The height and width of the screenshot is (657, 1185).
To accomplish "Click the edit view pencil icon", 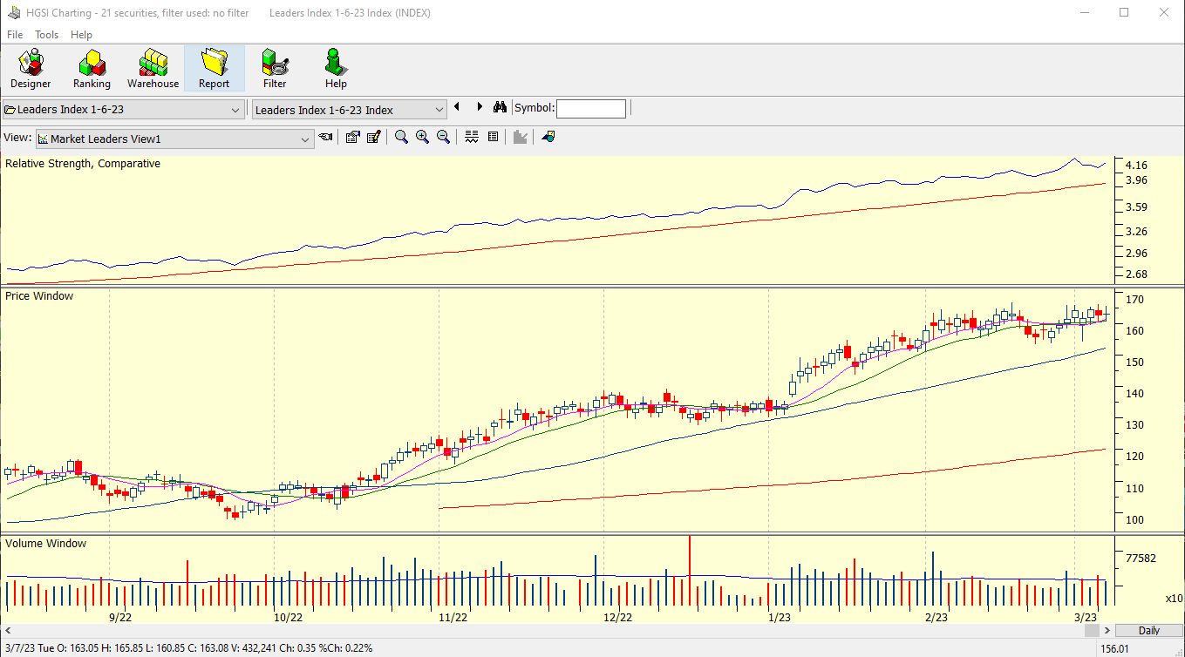I will point(374,137).
